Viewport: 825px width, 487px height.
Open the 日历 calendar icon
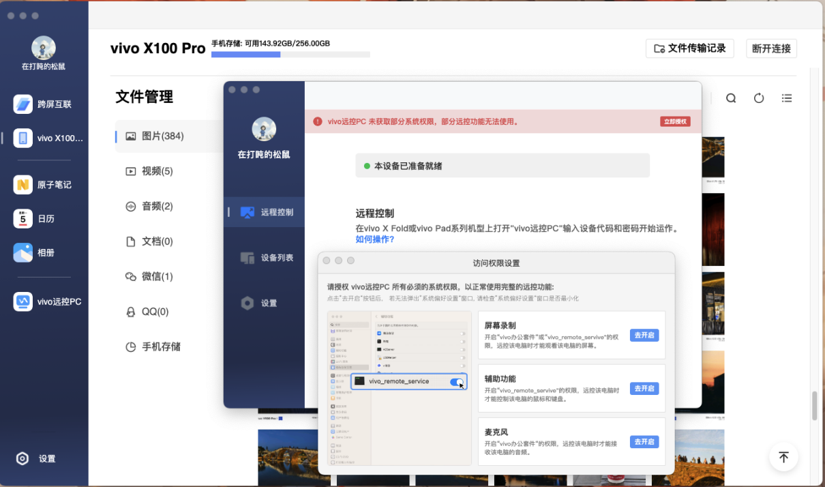click(22, 218)
